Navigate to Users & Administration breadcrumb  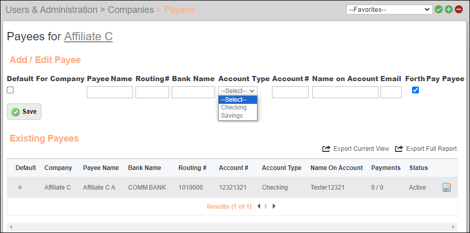click(x=51, y=10)
